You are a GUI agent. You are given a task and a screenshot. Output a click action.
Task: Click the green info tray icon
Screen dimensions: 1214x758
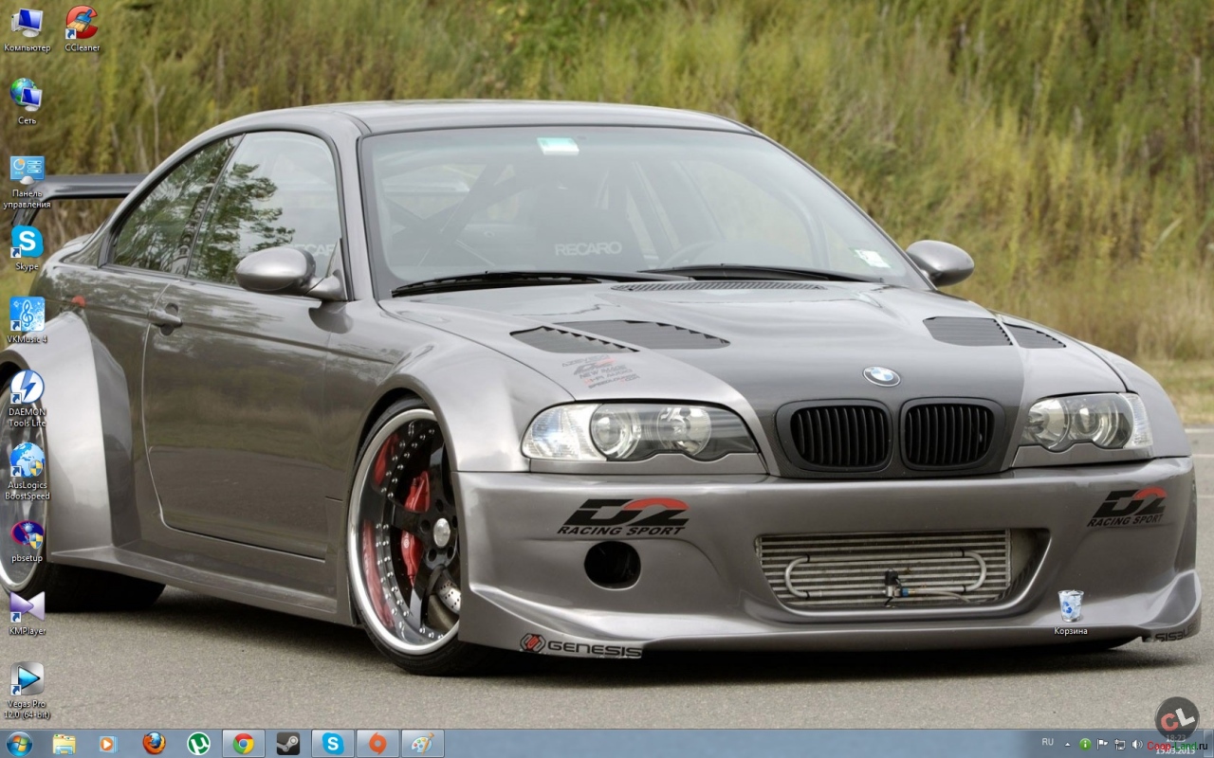1085,744
